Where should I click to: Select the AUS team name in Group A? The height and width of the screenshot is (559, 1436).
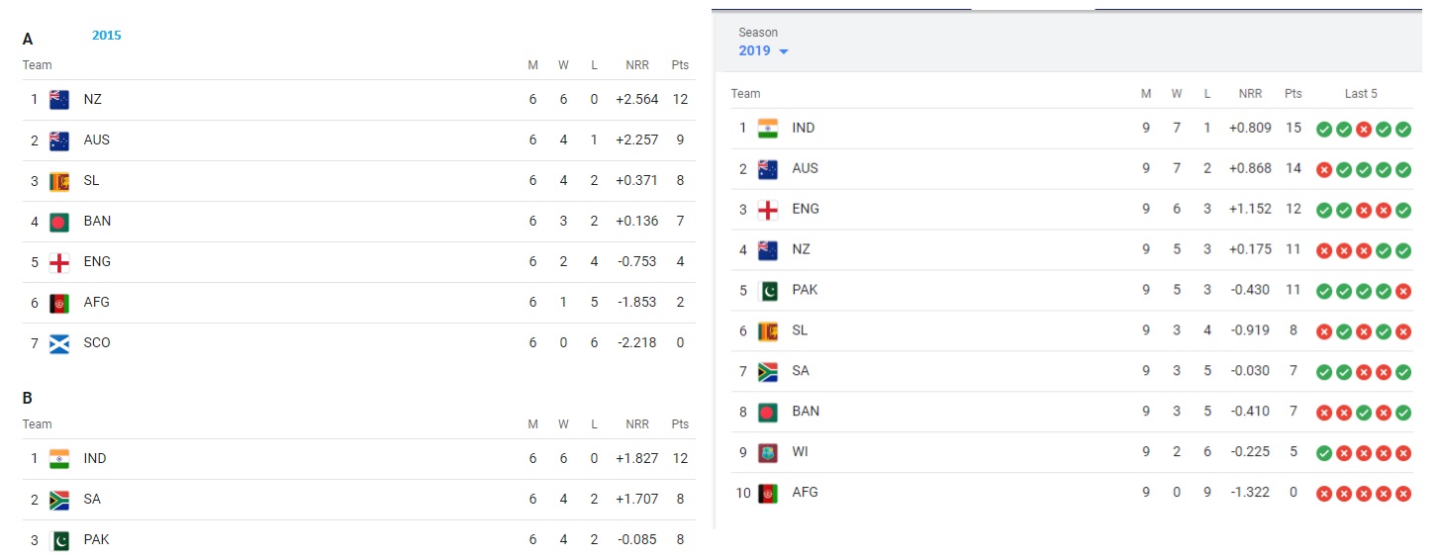(x=97, y=140)
